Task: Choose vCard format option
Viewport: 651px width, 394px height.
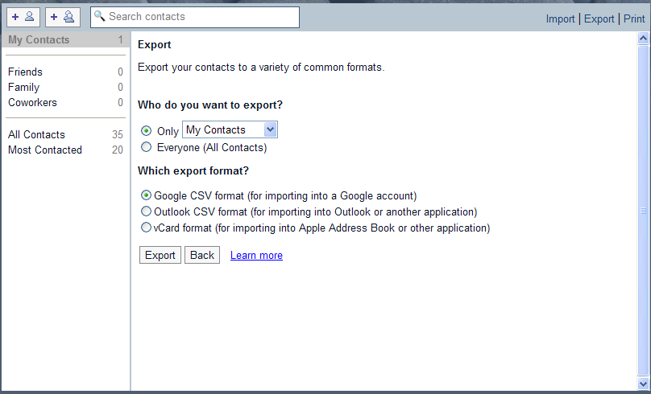Action: [146, 227]
